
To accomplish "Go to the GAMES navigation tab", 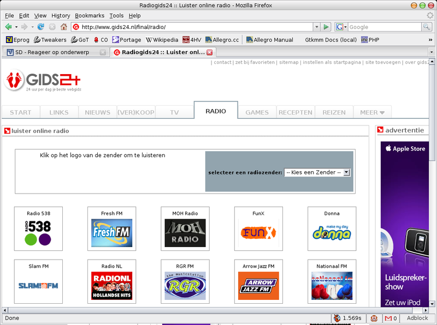I will click(x=257, y=112).
